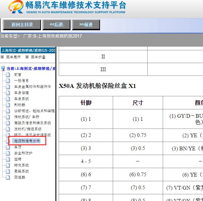This screenshot has height=201, width=203.
Task: Click the 当前车型 vehicle info text
Action: coord(41,36)
